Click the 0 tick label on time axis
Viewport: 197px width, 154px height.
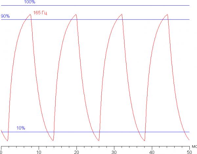click(1, 152)
